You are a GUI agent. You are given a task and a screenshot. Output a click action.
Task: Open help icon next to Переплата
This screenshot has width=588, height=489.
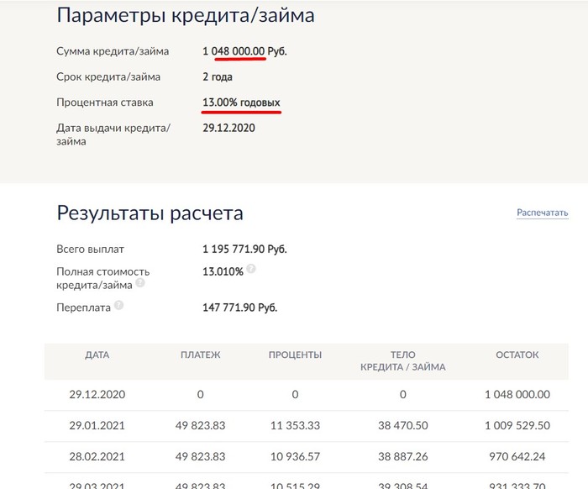(x=118, y=305)
